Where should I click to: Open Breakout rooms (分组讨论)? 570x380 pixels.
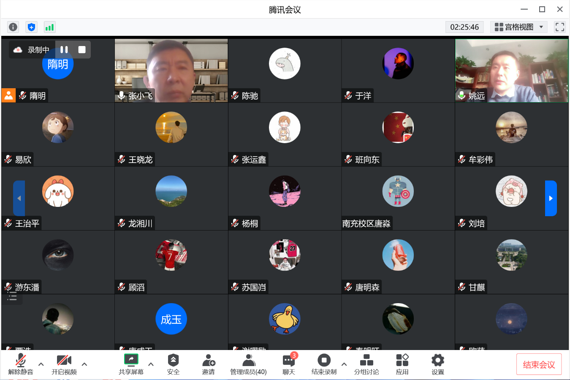tap(366, 364)
